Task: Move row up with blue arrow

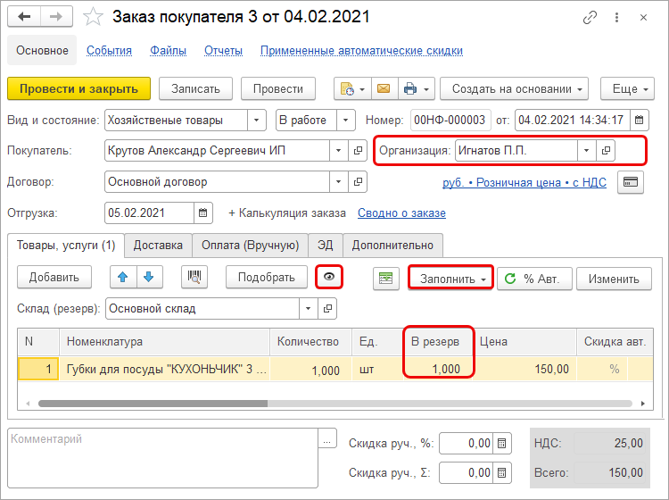Action: tap(123, 277)
